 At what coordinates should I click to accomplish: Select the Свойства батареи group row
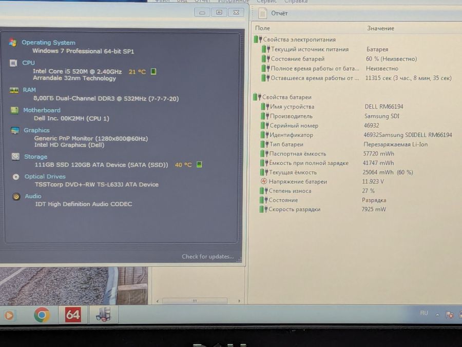point(282,97)
